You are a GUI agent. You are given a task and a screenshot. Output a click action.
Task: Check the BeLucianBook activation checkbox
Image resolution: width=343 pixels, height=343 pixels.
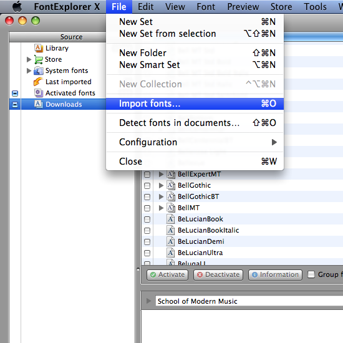click(x=147, y=219)
